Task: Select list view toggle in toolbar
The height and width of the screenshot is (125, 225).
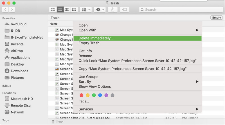Action: [60, 10]
